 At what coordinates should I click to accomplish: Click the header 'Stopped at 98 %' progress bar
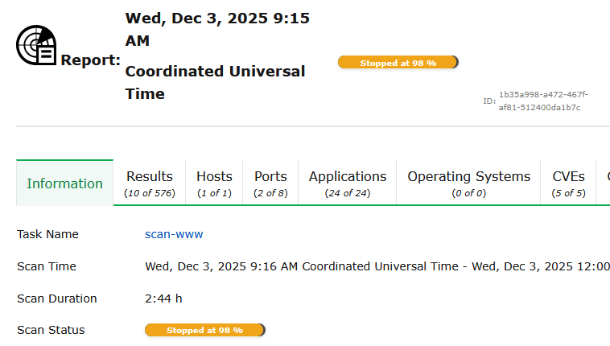click(x=398, y=62)
